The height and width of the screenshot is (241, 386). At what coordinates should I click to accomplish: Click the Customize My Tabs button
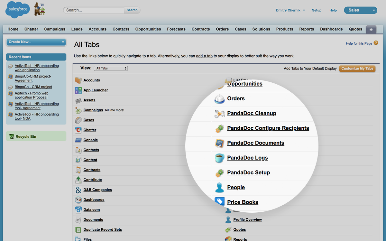tap(357, 68)
